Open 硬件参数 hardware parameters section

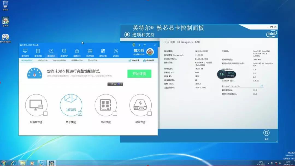coord(38,53)
